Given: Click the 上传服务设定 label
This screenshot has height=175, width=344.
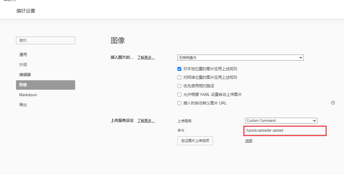Looking at the screenshot, I should tap(122, 120).
